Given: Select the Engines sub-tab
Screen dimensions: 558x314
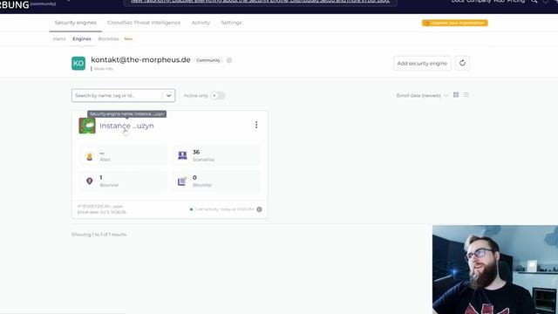Looking at the screenshot, I should click(82, 38).
